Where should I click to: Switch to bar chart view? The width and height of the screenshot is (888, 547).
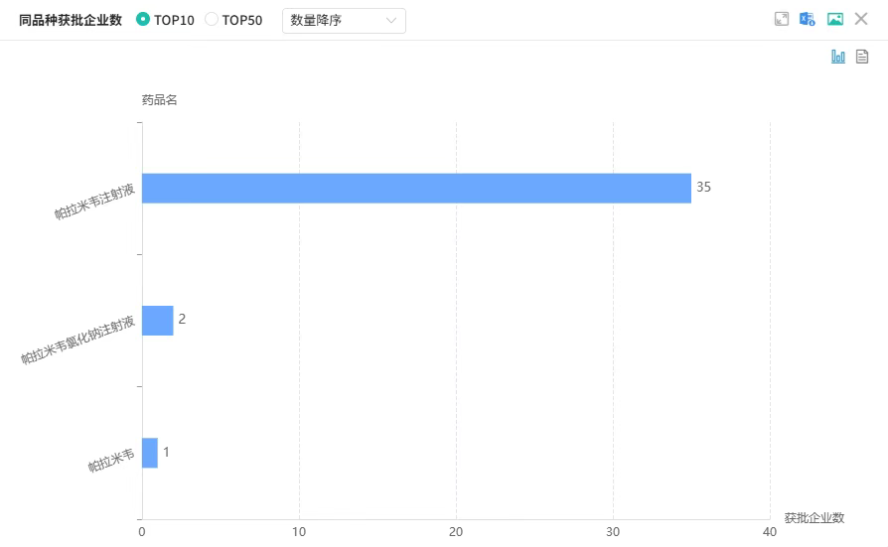(838, 58)
